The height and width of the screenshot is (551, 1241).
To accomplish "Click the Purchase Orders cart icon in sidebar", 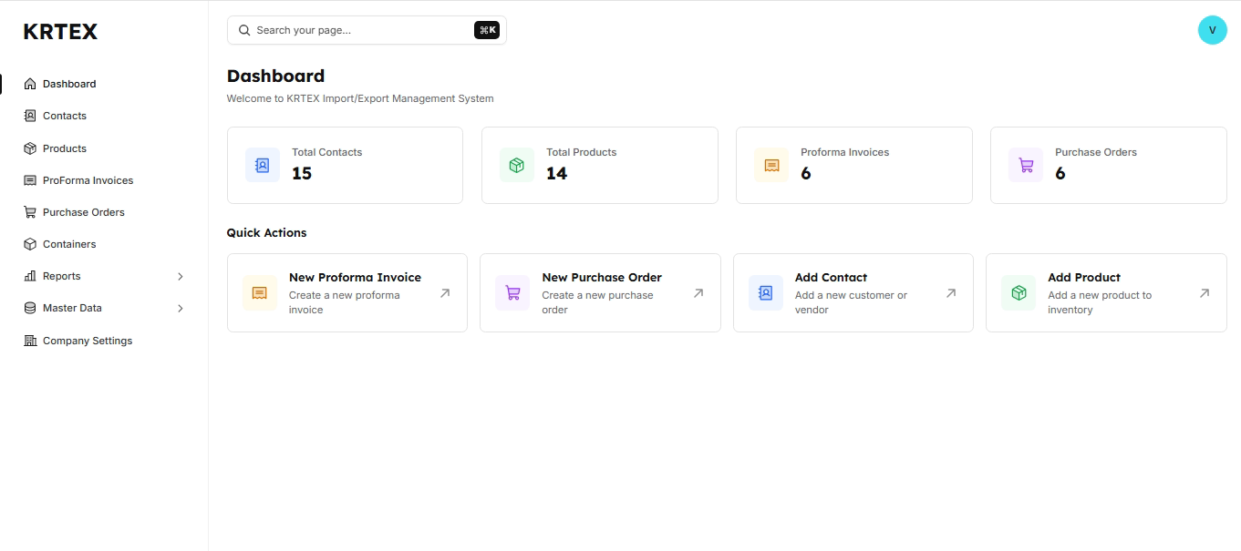I will [30, 212].
